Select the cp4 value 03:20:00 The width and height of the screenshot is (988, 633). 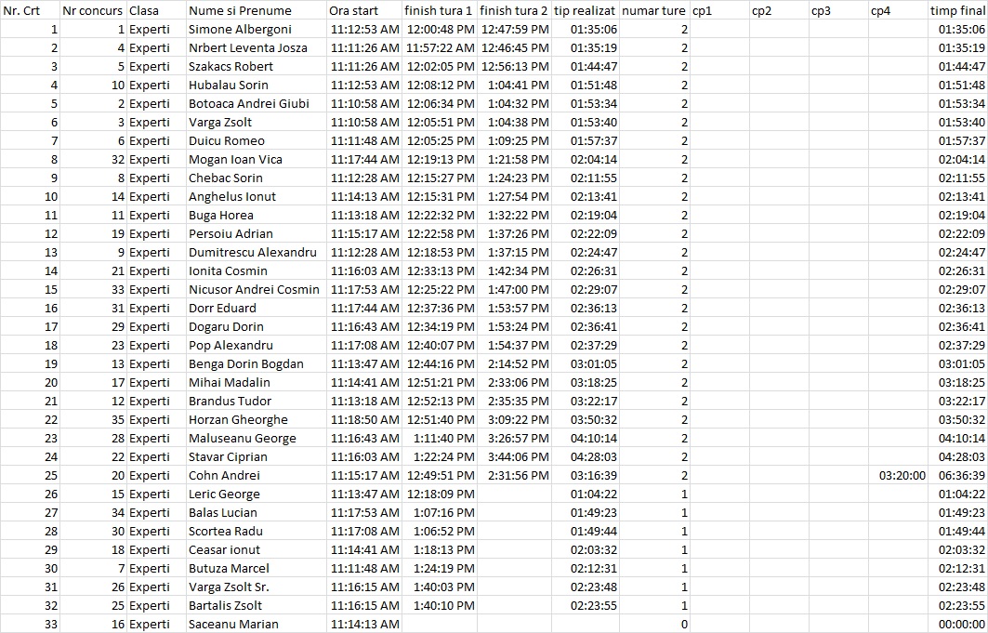902,475
